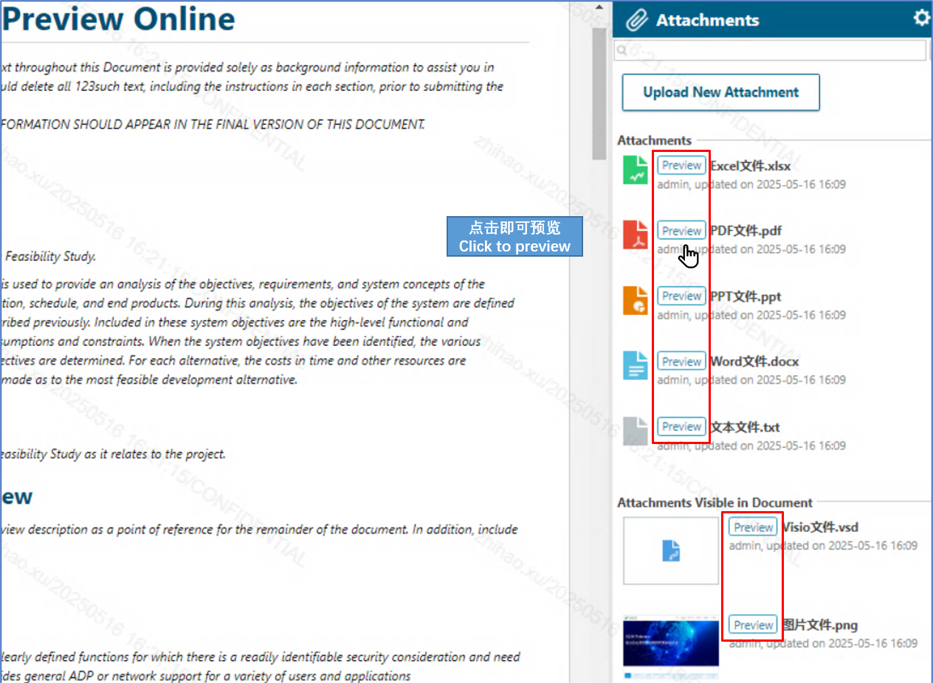This screenshot has height=683, width=933.
Task: Click the Visio file placeholder thumbnail
Action: [670, 550]
